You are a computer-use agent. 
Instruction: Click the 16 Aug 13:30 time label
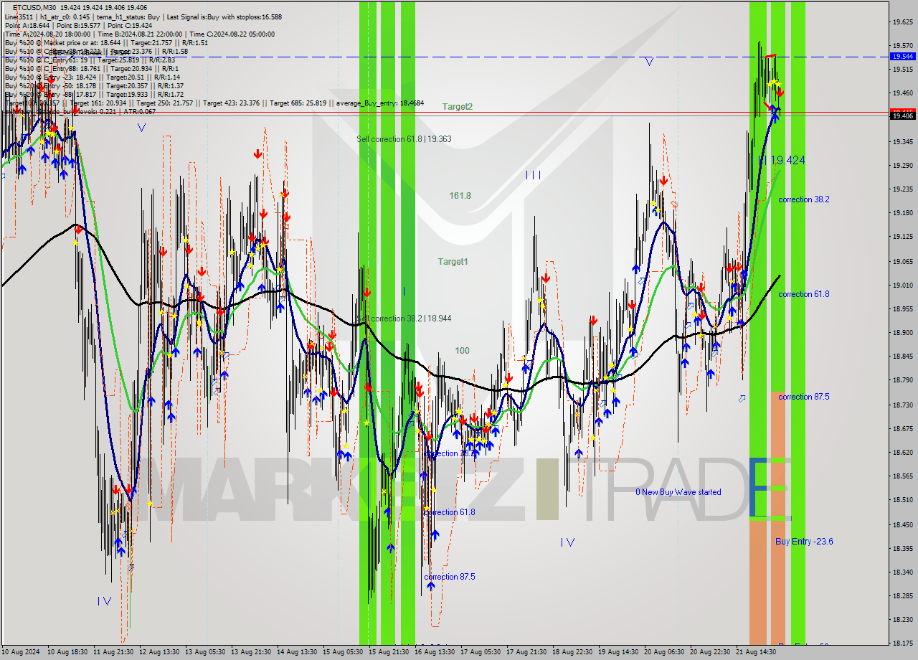[x=434, y=652]
